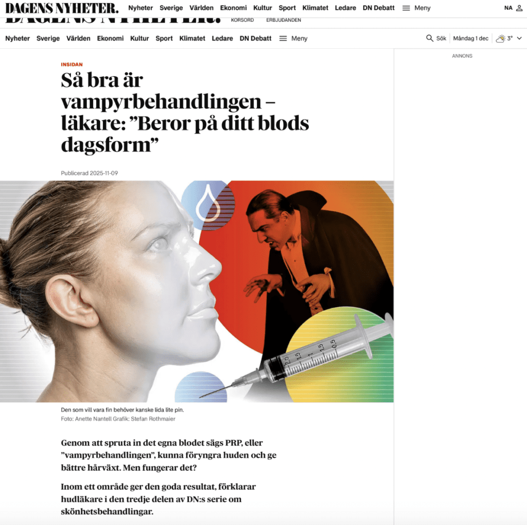Click the Sök search text
The image size is (527, 525).
[441, 38]
